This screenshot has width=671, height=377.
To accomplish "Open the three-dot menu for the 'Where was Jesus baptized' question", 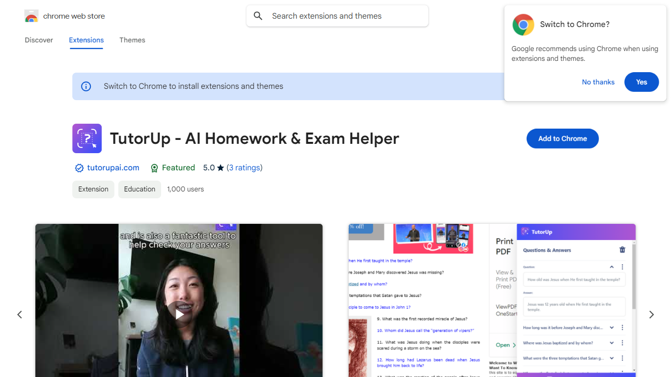I will [622, 343].
